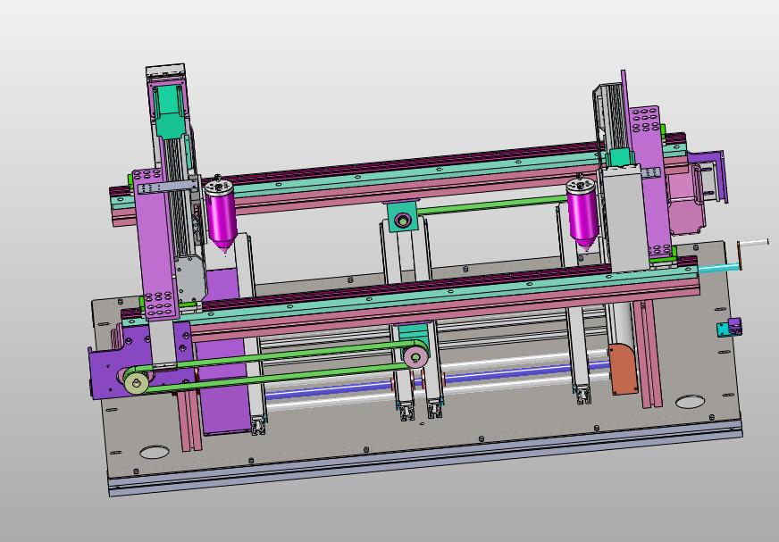Select the left magenta spindle cylinder
The height and width of the screenshot is (542, 779).
221,217
